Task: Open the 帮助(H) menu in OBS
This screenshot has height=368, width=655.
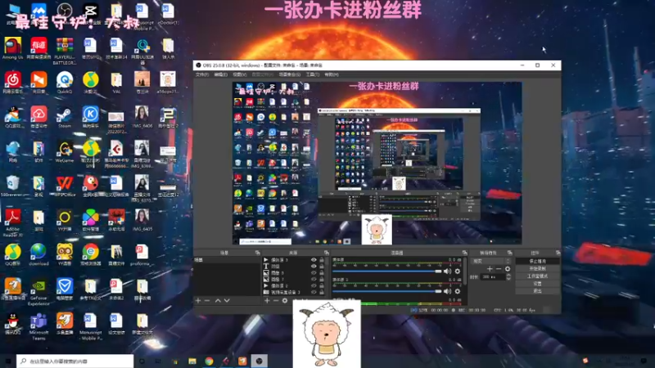Action: (x=332, y=74)
